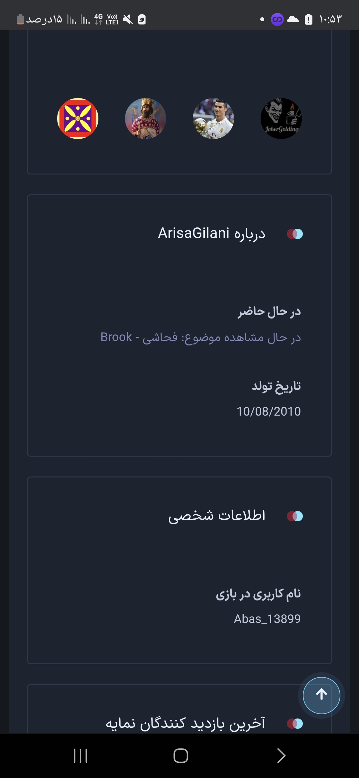Tap the birth date 10/08/2010
Viewport: 359px width, 778px height.
click(x=269, y=412)
